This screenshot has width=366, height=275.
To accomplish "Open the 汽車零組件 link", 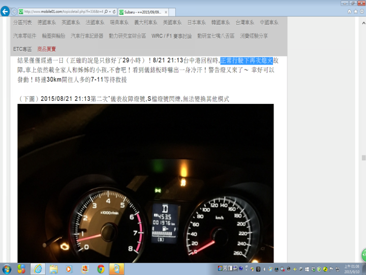I will click(25, 36).
